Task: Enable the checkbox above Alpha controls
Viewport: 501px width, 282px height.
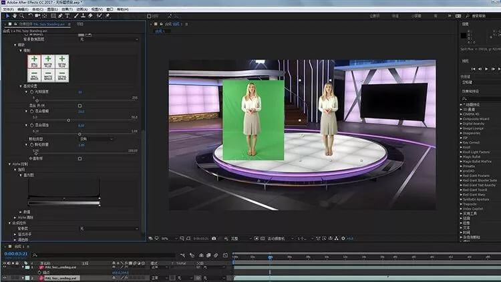Action: click(79, 158)
